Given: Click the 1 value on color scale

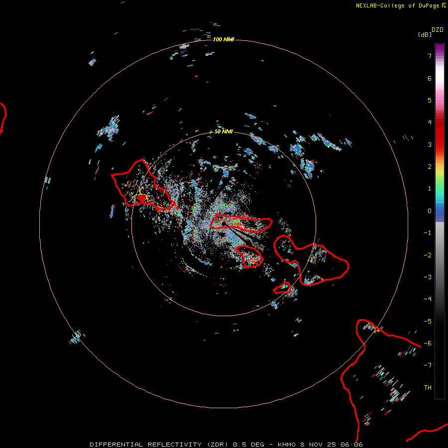Looking at the screenshot, I should click(430, 189).
